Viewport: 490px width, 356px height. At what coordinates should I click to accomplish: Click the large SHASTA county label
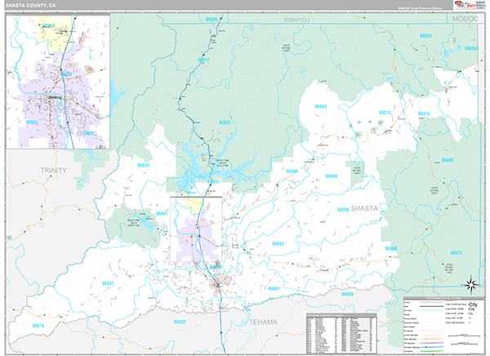365,208
